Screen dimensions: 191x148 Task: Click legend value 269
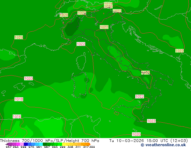(23, 147)
